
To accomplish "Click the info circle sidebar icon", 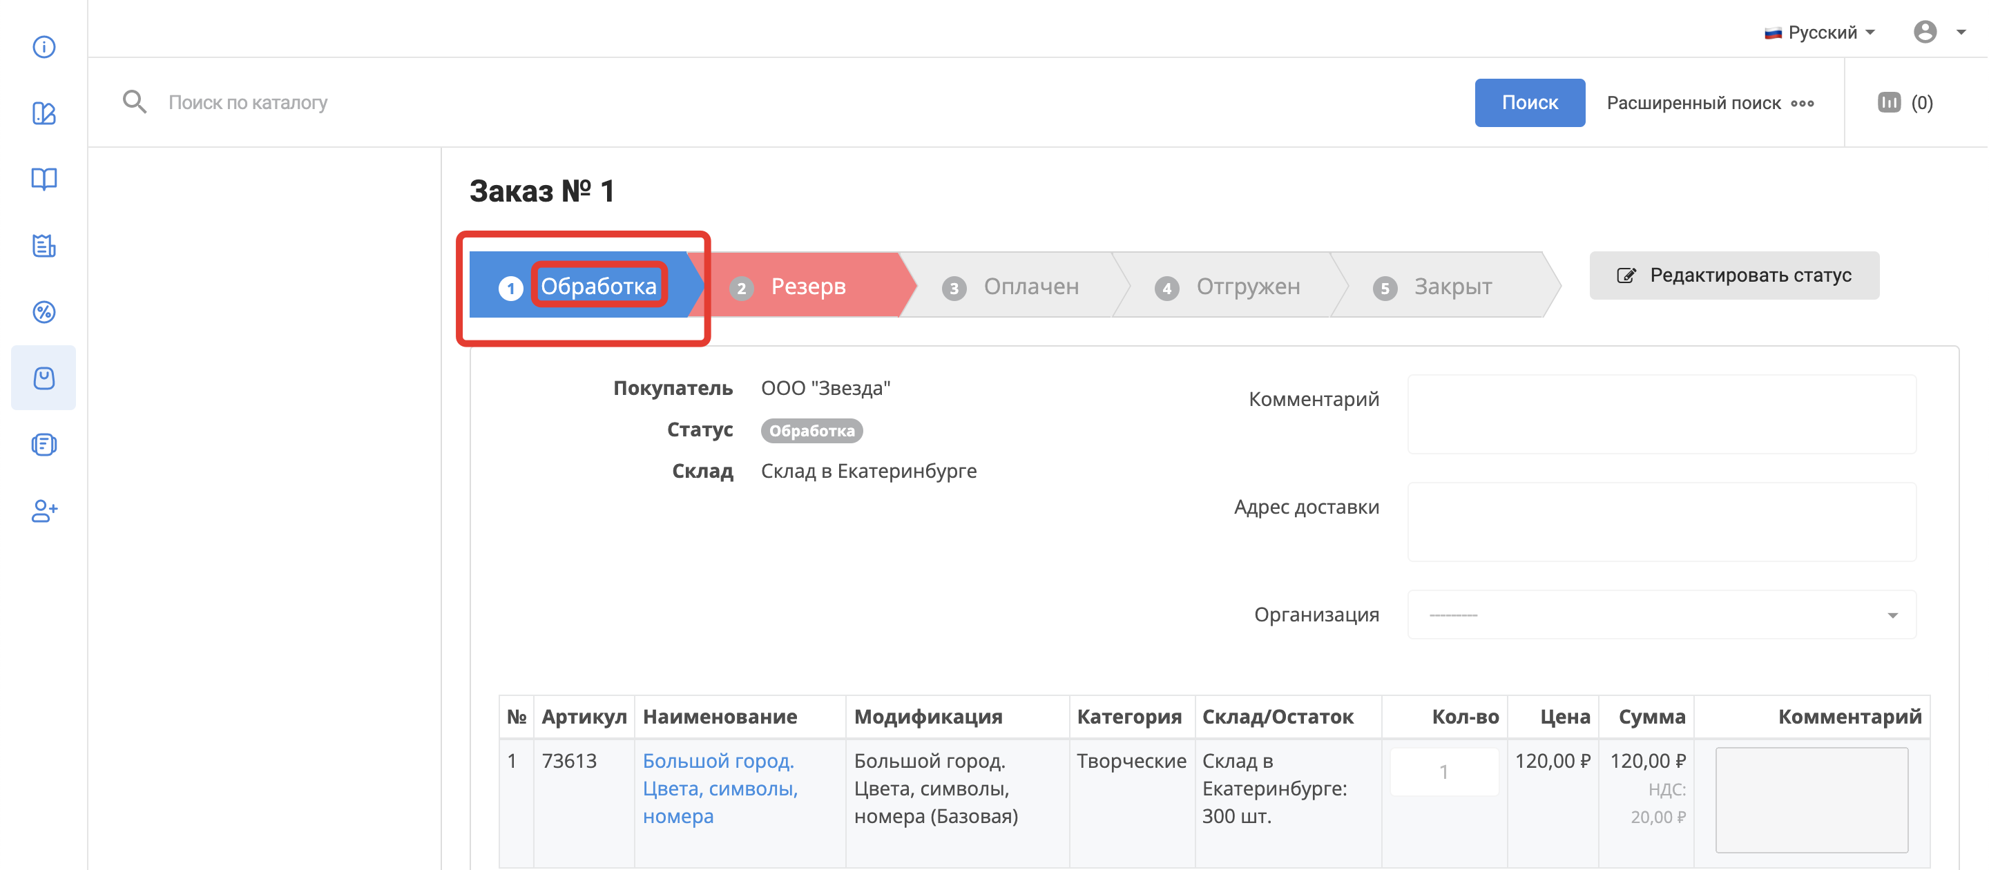I will pyautogui.click(x=44, y=47).
